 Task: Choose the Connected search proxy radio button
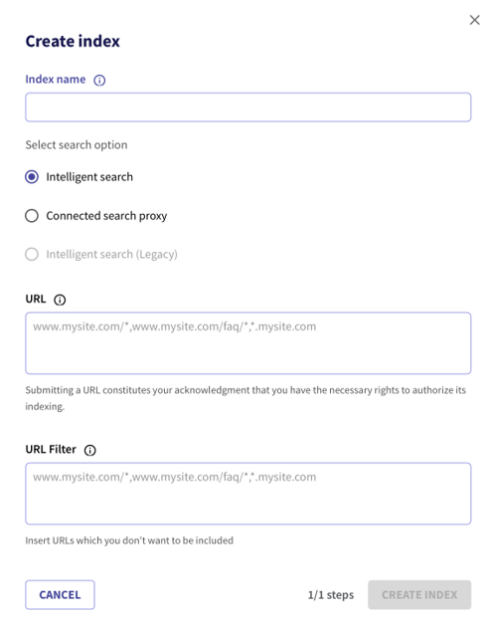click(32, 216)
